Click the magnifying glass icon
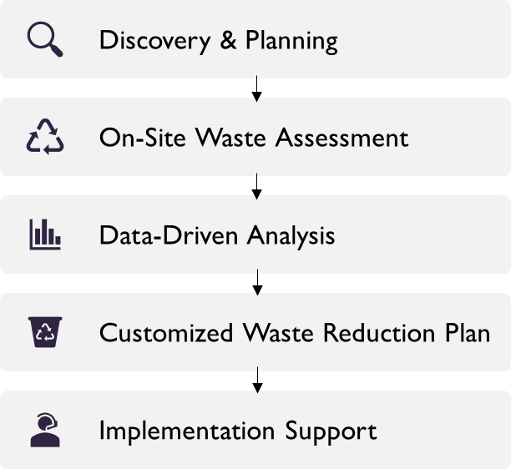This screenshot has height=469, width=511. [45, 39]
